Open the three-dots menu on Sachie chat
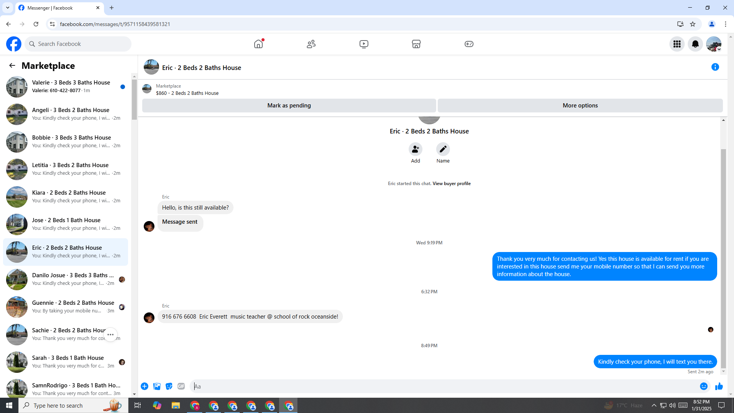734x413 pixels. point(110,335)
